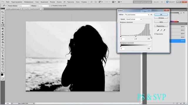
Task: Select the Type tool
Action: 3,53
